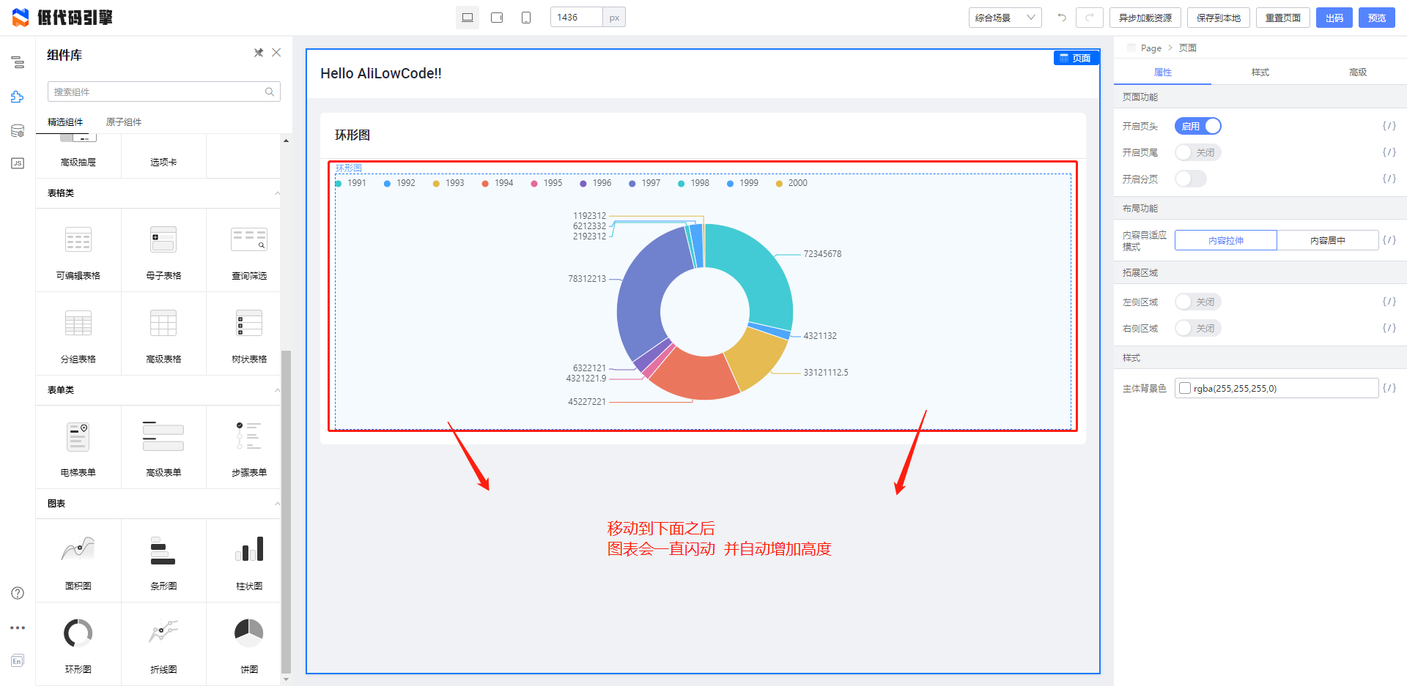Image resolution: width=1407 pixels, height=686 pixels.
Task: Open the 综合场景 scenario dropdown
Action: pos(1005,18)
